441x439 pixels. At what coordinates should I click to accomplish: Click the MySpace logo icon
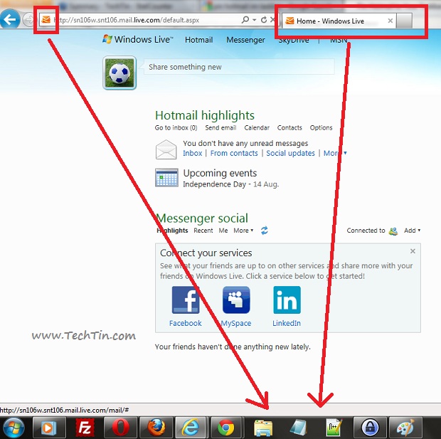pyautogui.click(x=236, y=300)
